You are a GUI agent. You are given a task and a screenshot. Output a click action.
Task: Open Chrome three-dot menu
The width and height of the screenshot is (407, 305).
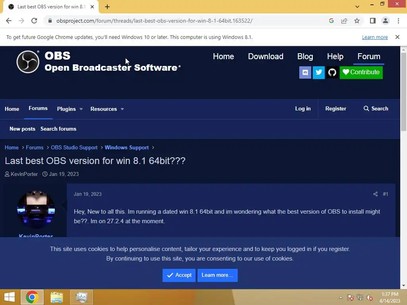coord(398,21)
